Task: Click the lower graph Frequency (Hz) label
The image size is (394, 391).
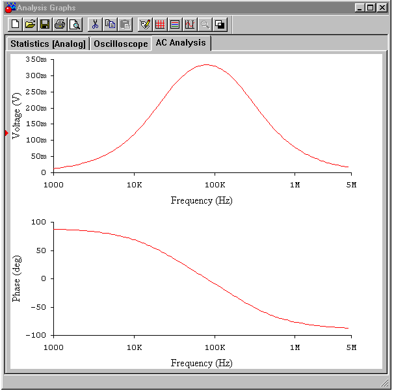Action: pos(202,363)
